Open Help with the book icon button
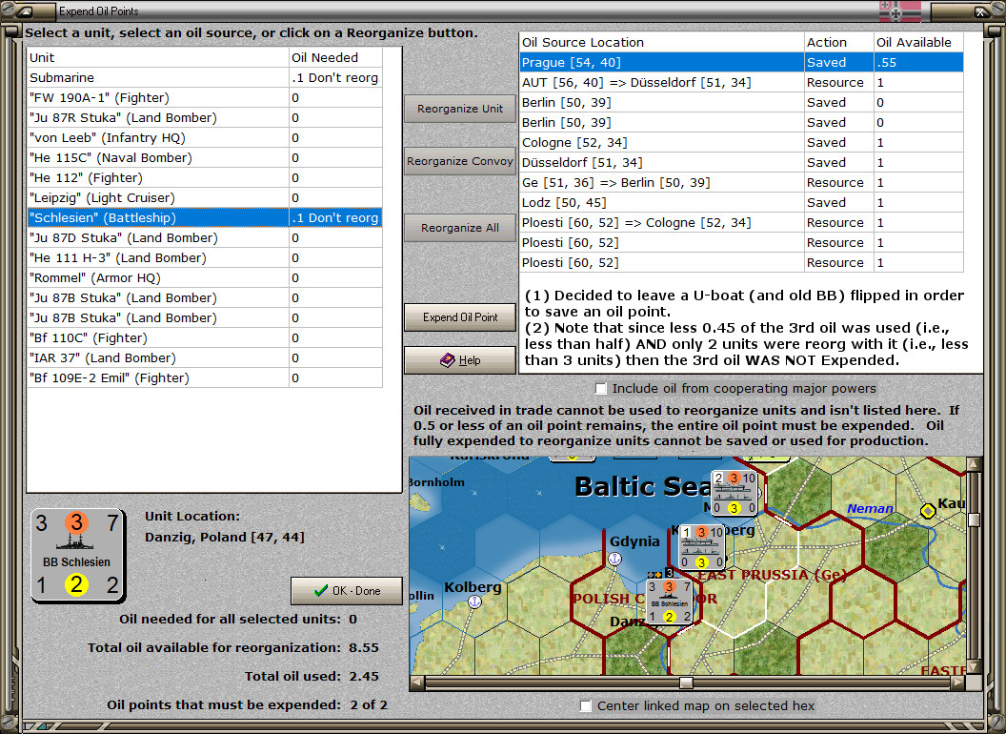Image resolution: width=1006 pixels, height=734 pixels. tap(460, 360)
